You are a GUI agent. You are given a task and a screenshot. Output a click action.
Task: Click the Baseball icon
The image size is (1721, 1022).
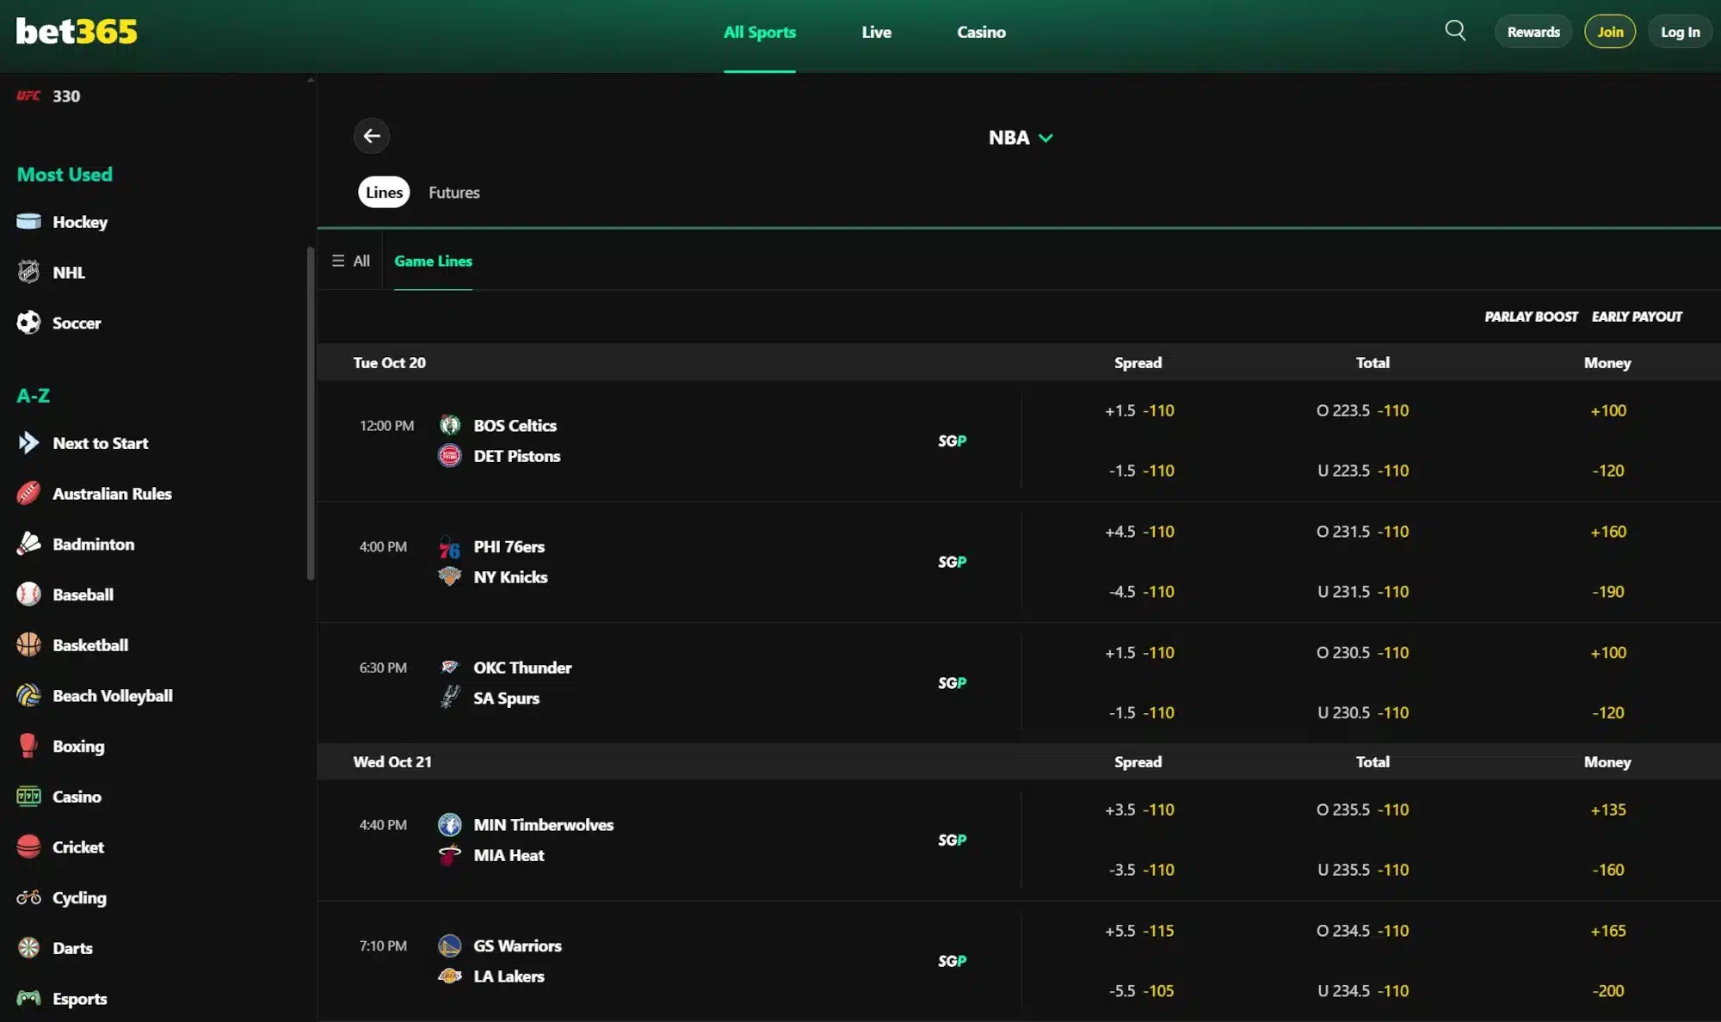[x=28, y=594]
